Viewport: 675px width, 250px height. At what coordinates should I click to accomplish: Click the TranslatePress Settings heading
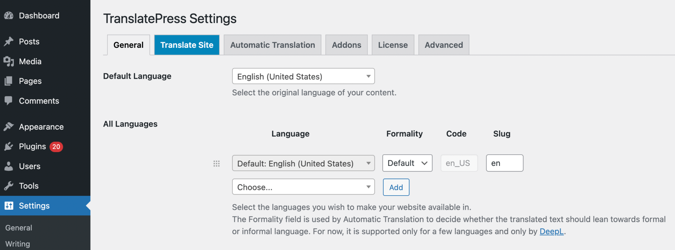[x=170, y=19]
